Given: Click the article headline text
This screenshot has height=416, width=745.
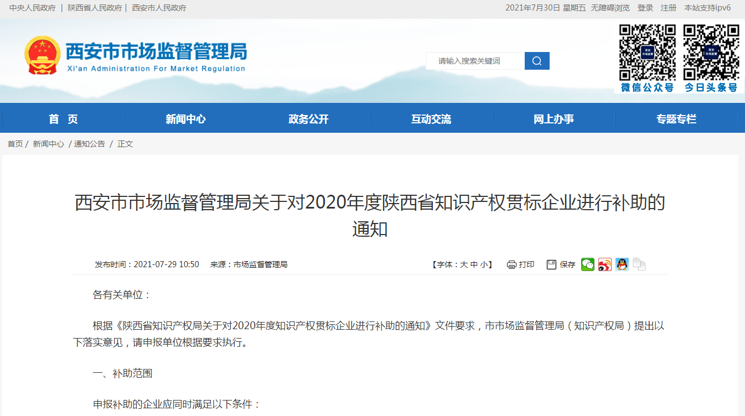Looking at the screenshot, I should [x=370, y=215].
